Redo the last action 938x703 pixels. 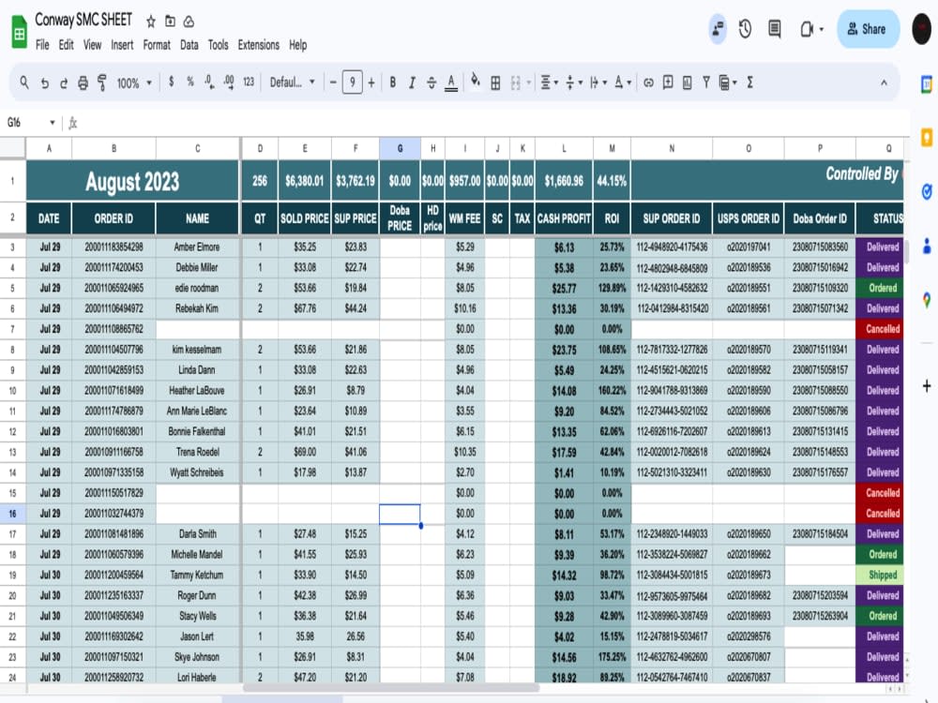point(64,83)
